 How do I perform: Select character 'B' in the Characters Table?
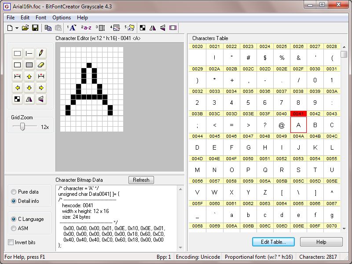315,125
